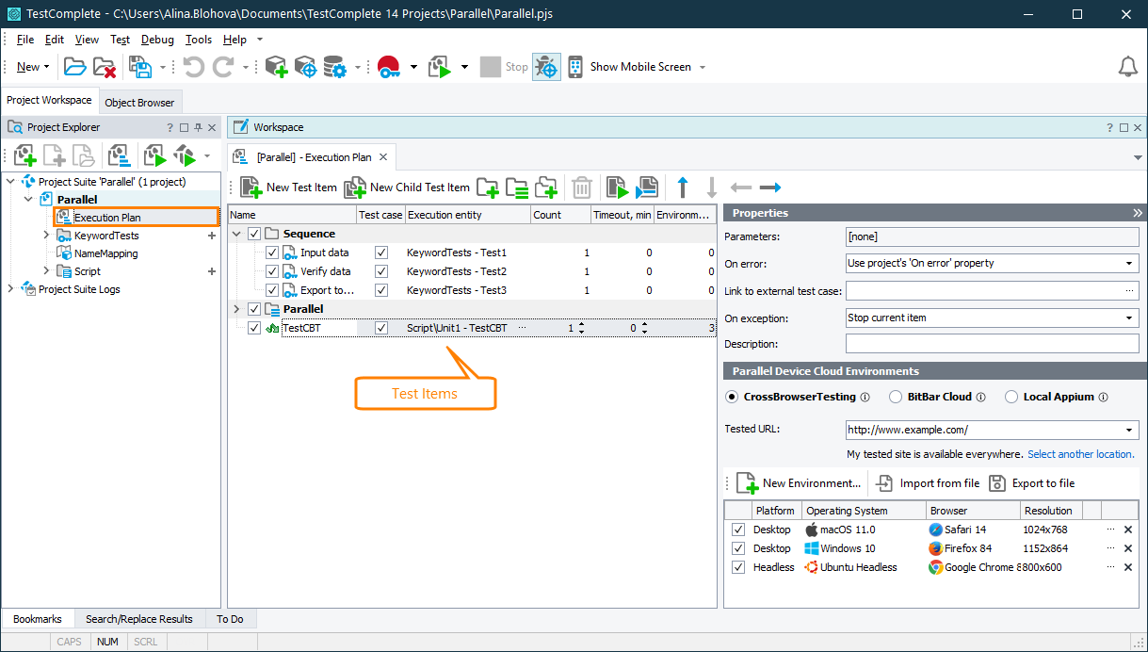This screenshot has height=652, width=1148.
Task: Click the New Test Item button
Action: [288, 187]
